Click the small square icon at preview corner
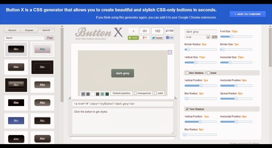The image size is (272, 148). (170, 52)
